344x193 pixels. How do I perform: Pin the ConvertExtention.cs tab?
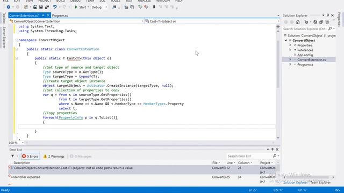click(43, 16)
